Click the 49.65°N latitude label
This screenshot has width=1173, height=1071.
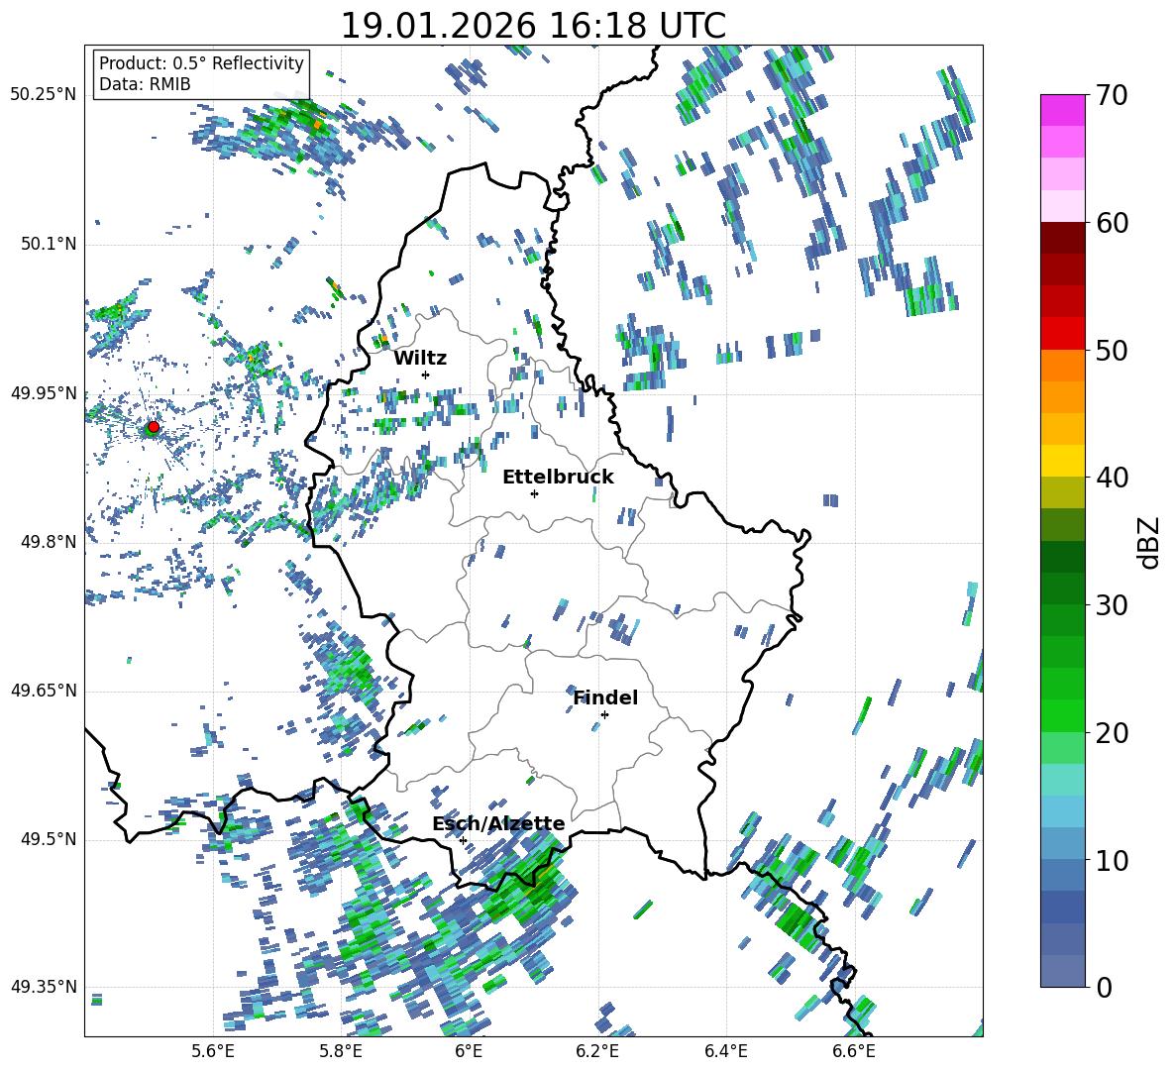pos(44,691)
